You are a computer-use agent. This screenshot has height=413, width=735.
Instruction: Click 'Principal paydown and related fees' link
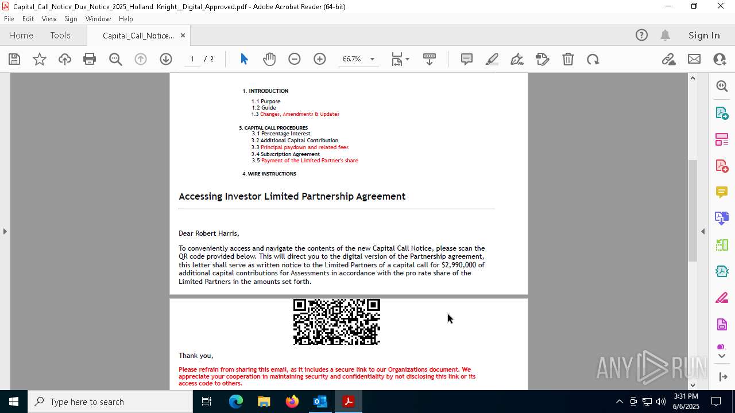pyautogui.click(x=304, y=147)
